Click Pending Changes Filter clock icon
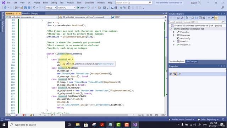 pos(187,18)
